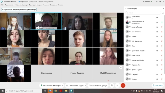This screenshot has width=165, height=93.
Task: Click Информация о совещании button
Action: point(28,2)
